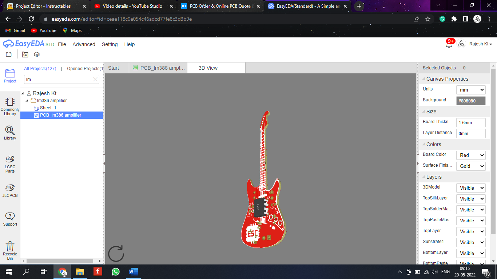The image size is (497, 279).
Task: Select the 3D View tab
Action: click(216, 68)
